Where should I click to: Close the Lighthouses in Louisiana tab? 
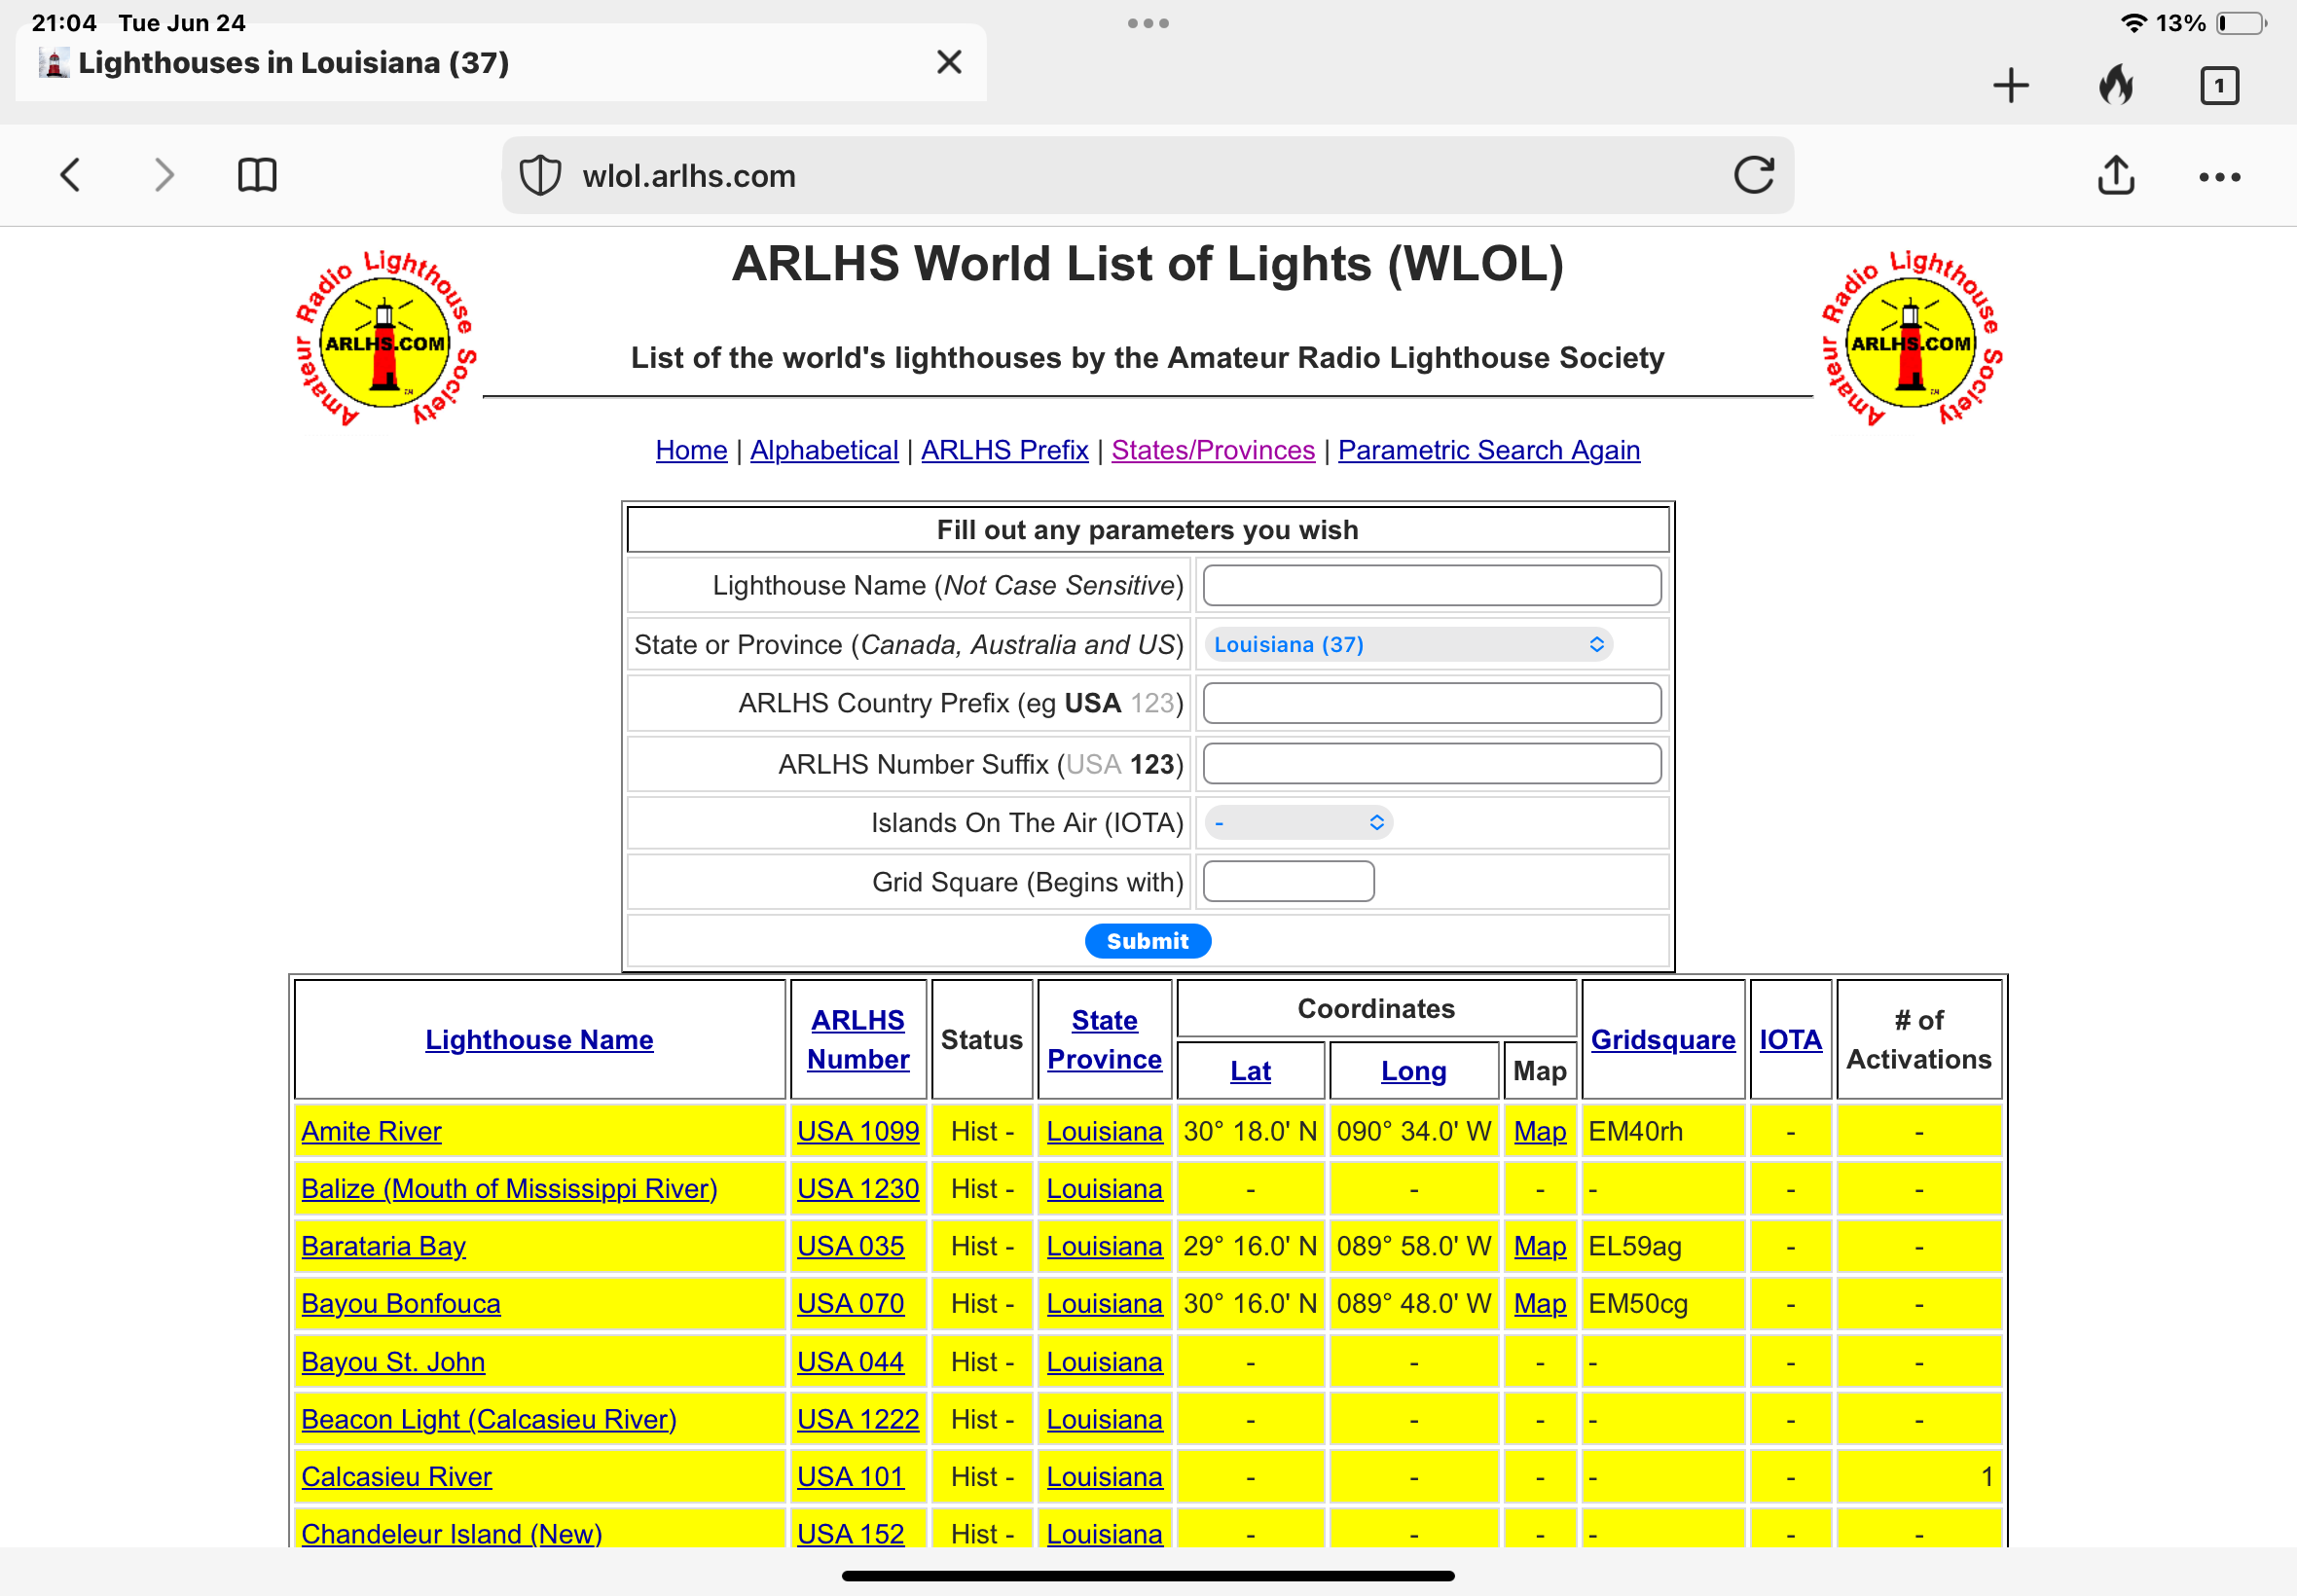(949, 62)
